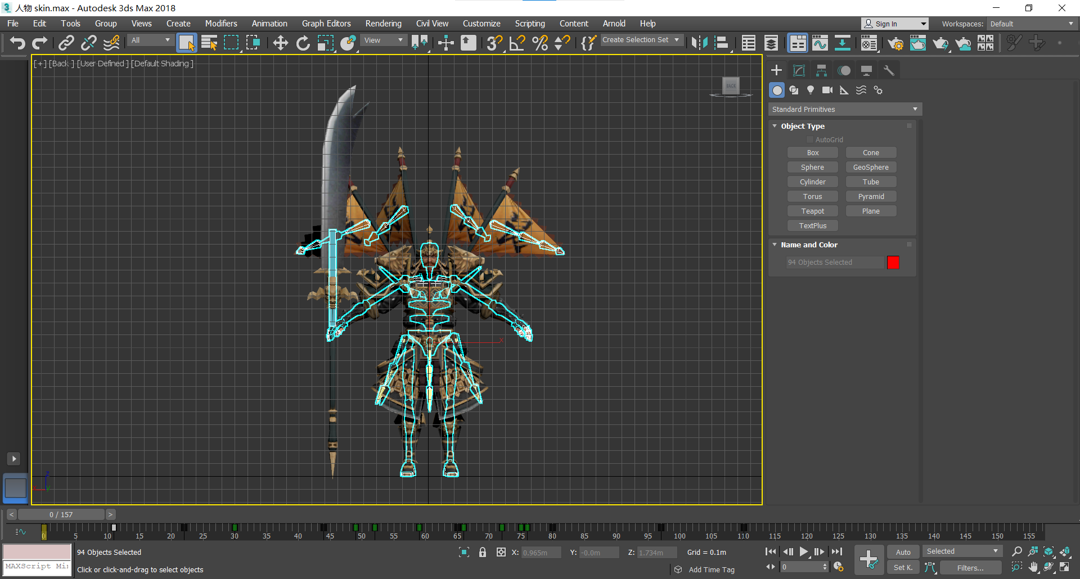
Task: Expand the Create Selection Set dropdown
Action: pos(677,40)
